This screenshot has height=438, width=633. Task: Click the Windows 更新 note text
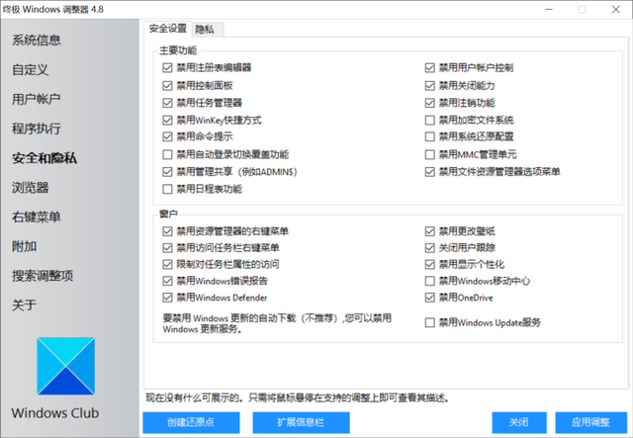click(277, 323)
